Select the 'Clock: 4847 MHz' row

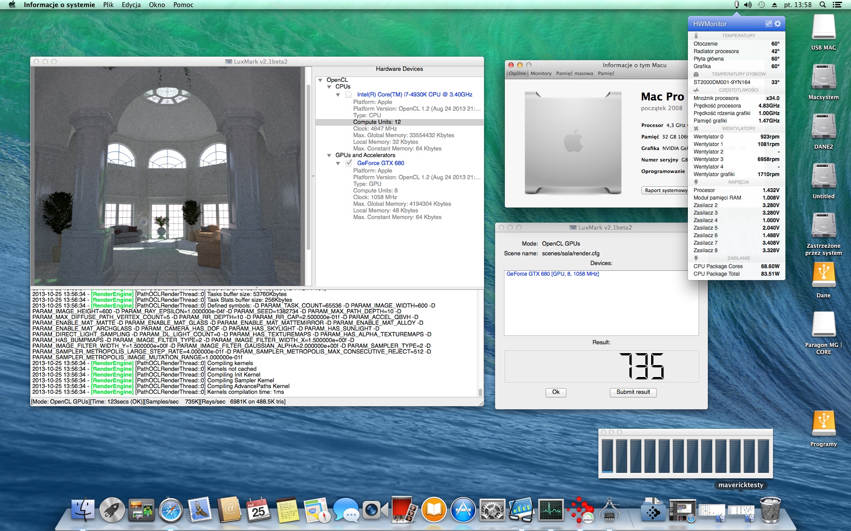[375, 129]
